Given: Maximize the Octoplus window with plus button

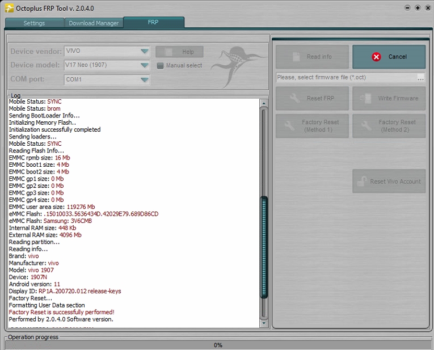Looking at the screenshot, I should coord(418,8).
